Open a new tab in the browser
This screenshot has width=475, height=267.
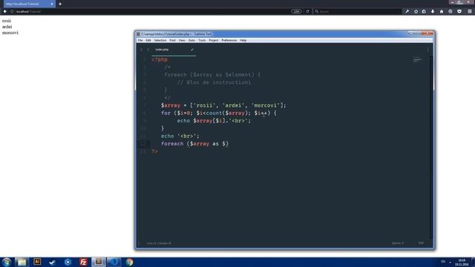pyautogui.click(x=60, y=4)
